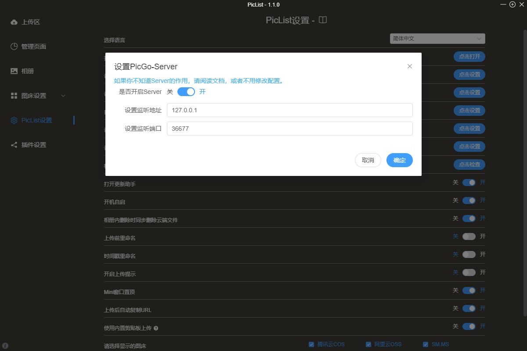Cancel the dialog with 取消
This screenshot has width=527, height=351.
point(368,160)
